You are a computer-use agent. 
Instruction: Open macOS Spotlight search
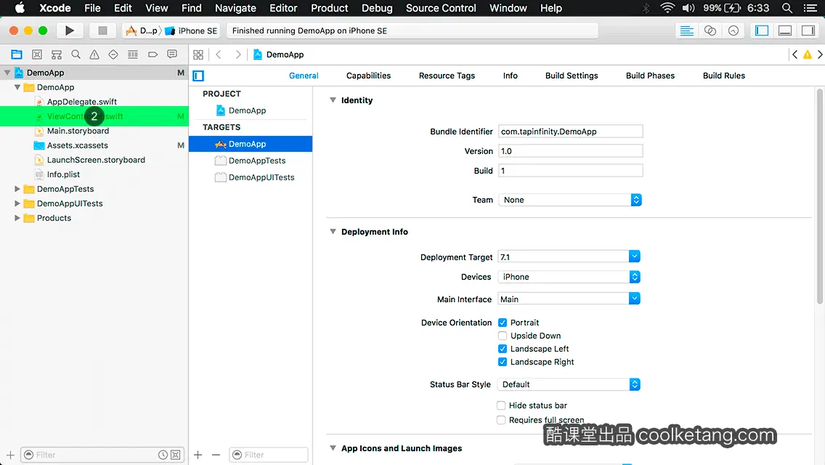(x=787, y=8)
